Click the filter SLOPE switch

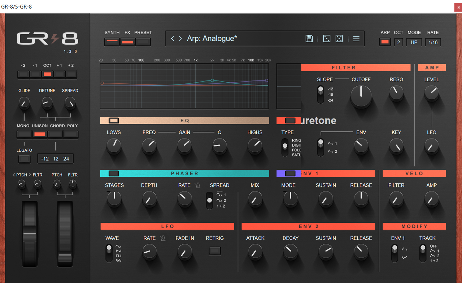pos(321,95)
